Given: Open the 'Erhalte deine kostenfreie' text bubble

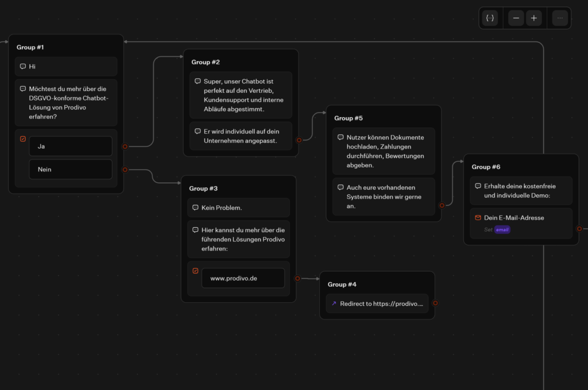Looking at the screenshot, I should tap(521, 190).
